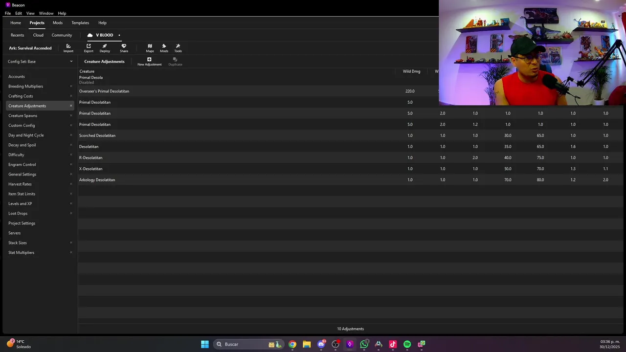Open Spotify from the taskbar
The height and width of the screenshot is (352, 626).
coord(407,344)
